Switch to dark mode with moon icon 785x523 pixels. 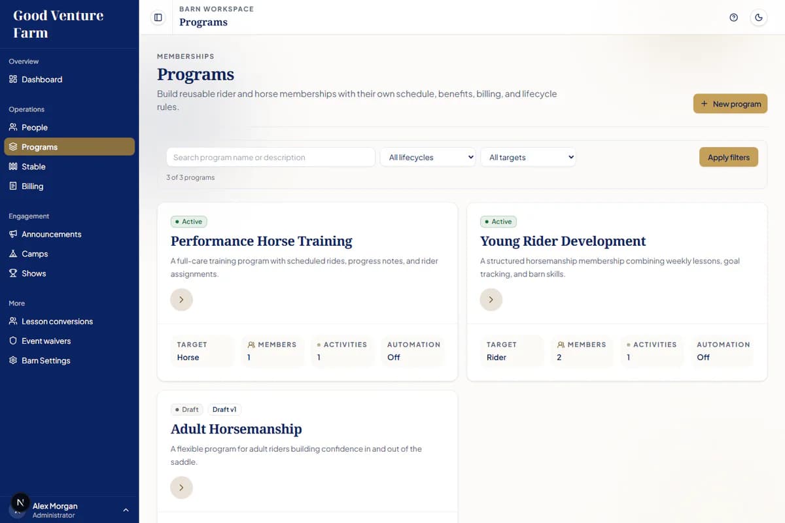tap(759, 18)
